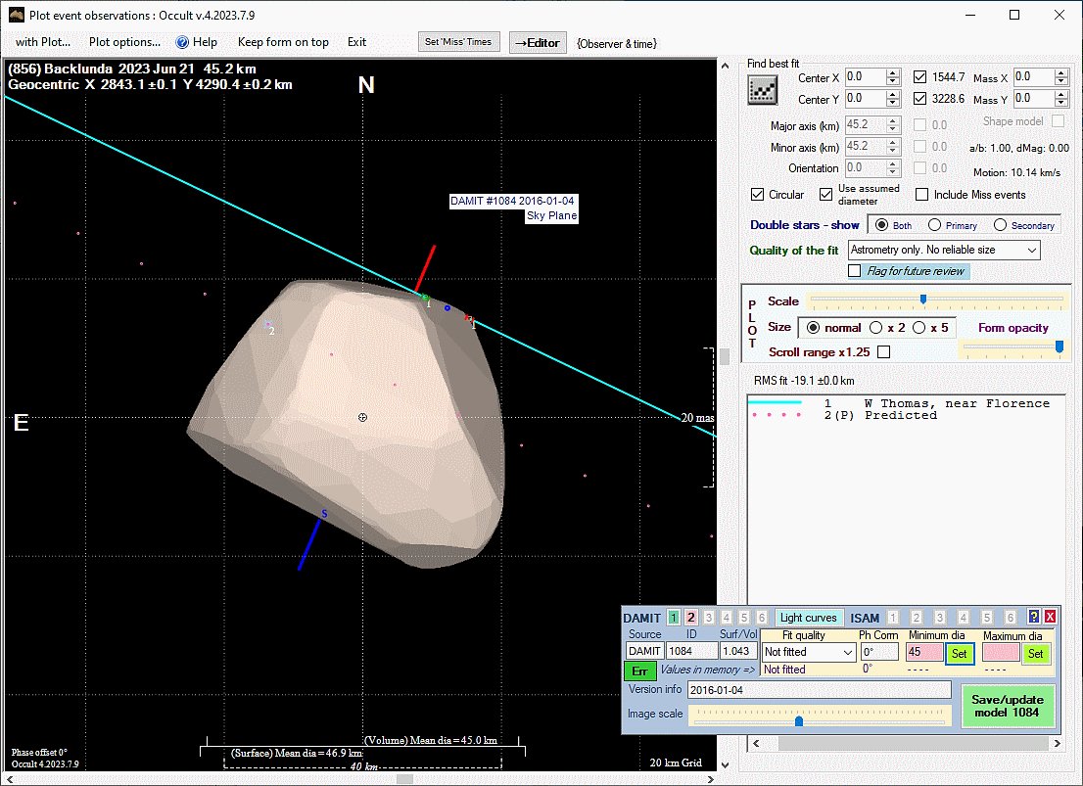Select DAMIT model number 2

click(690, 618)
